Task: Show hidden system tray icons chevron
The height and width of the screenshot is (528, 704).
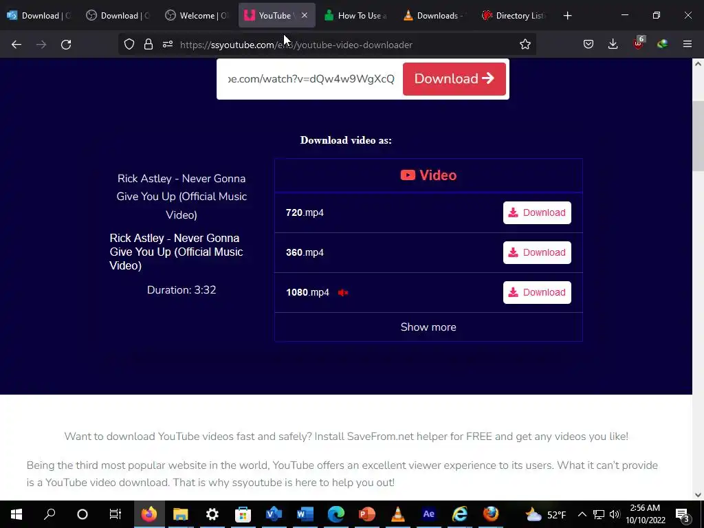Action: click(x=582, y=514)
